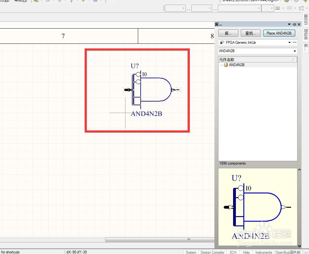
Task: Open the Instruments panel menu
Action: pyautogui.click(x=264, y=252)
